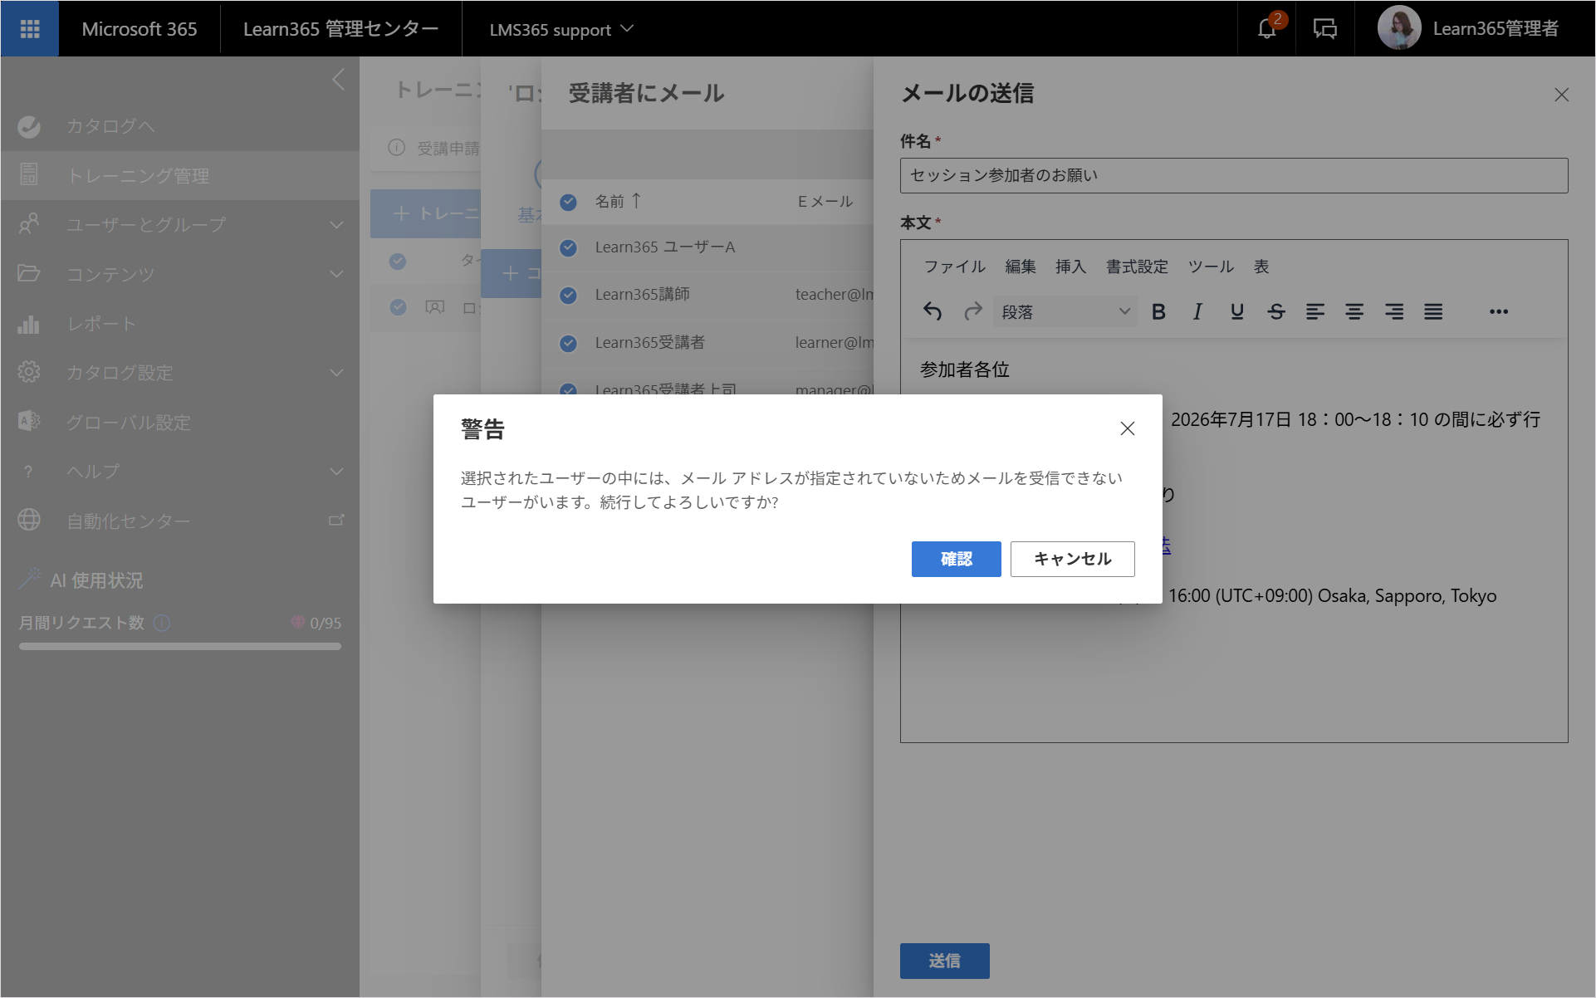Viewport: 1596px width, 998px height.
Task: Click the 件名 subject input field
Action: coord(1234,175)
